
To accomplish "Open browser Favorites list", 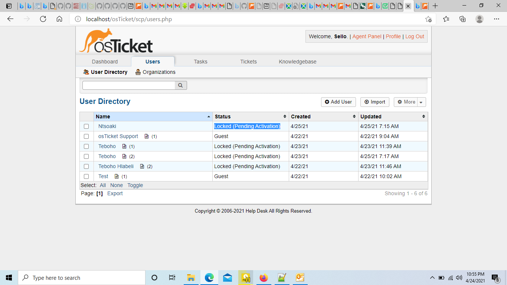I will pyautogui.click(x=446, y=19).
